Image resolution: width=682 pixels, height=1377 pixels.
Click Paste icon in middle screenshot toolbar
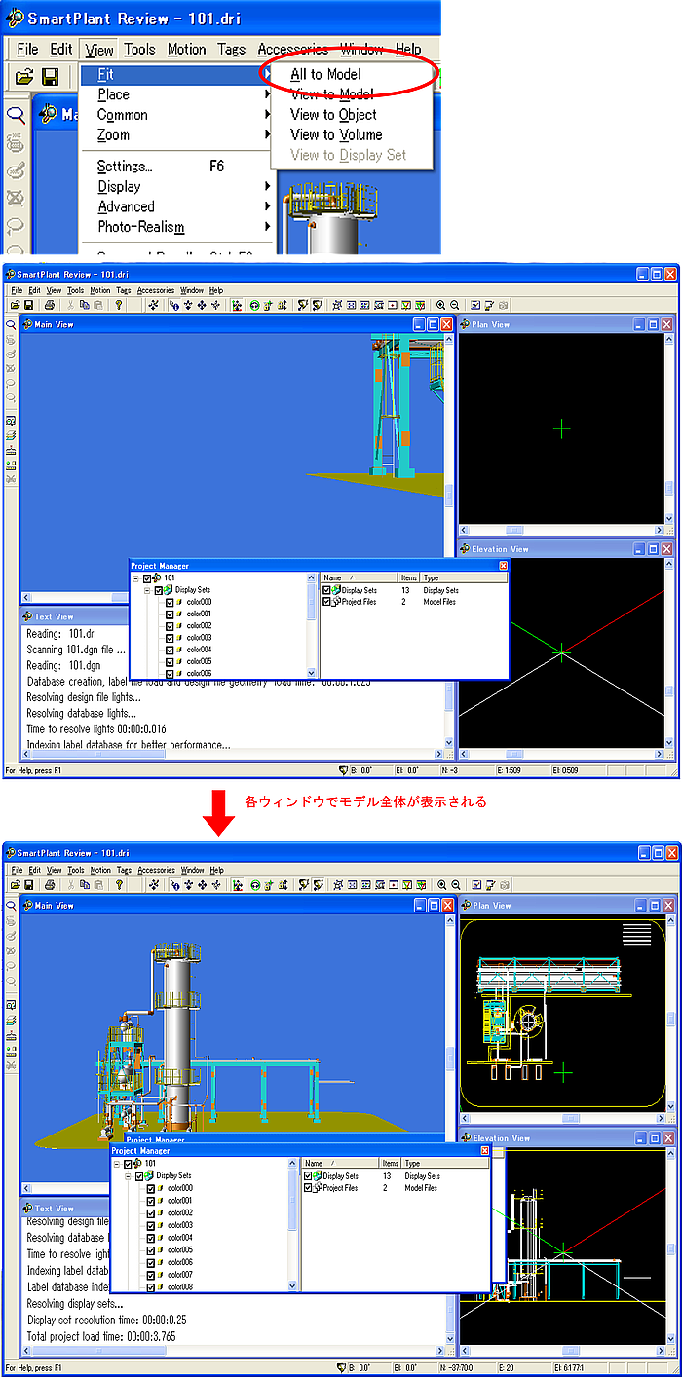tap(98, 305)
